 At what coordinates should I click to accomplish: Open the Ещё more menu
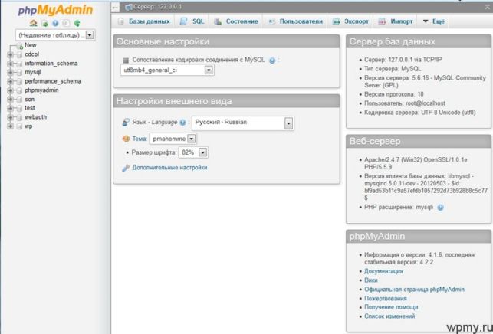click(433, 21)
